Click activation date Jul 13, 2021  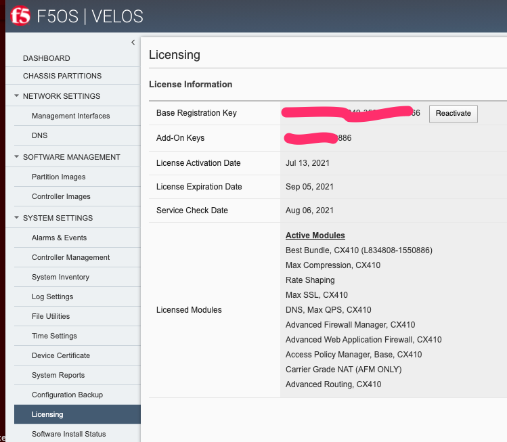(x=307, y=163)
